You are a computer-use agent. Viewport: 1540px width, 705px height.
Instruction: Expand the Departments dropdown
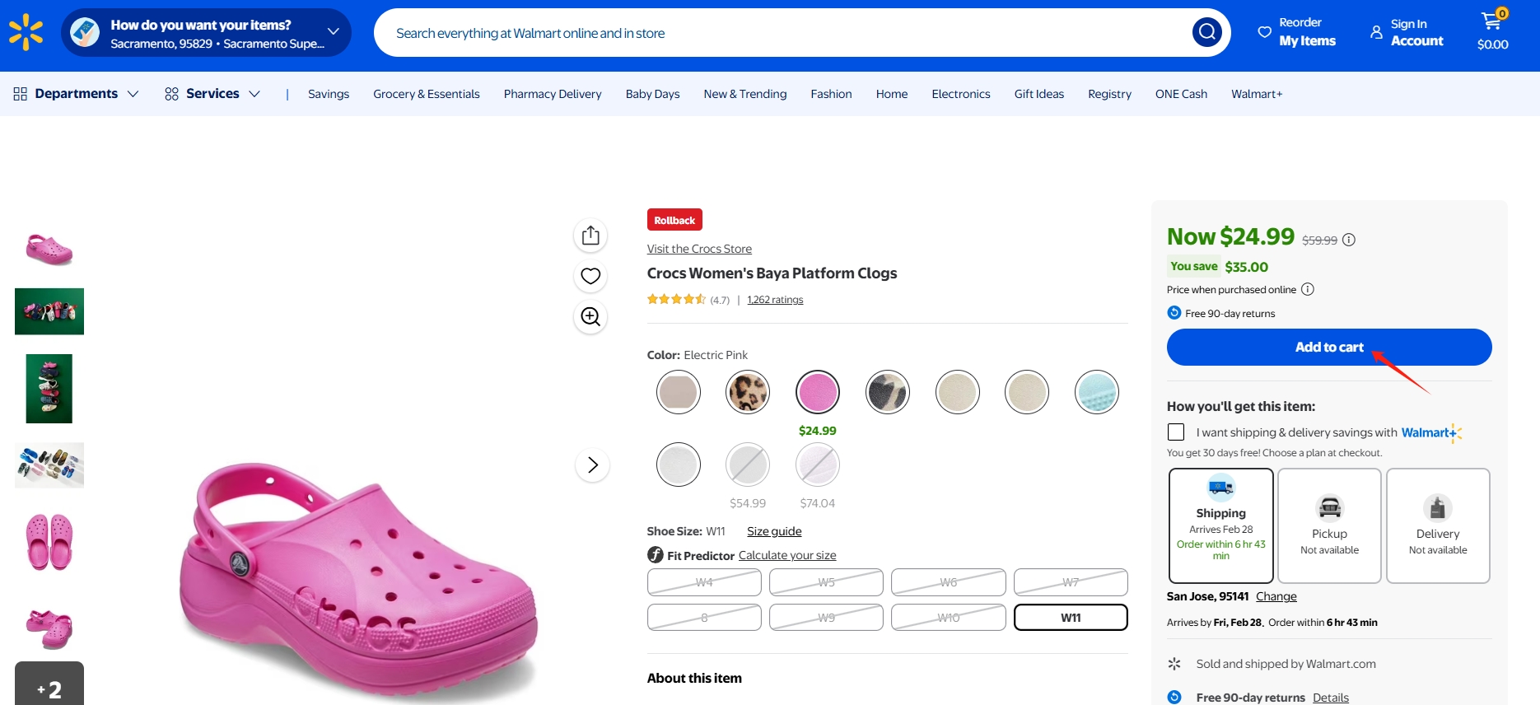[133, 94]
